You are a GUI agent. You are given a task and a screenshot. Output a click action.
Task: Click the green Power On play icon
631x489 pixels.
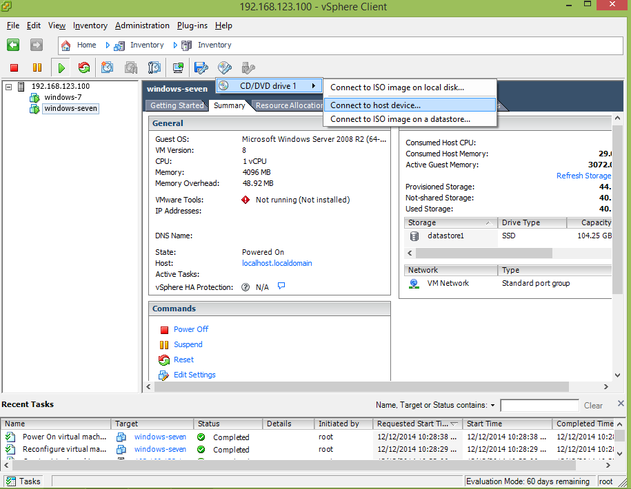(x=61, y=67)
